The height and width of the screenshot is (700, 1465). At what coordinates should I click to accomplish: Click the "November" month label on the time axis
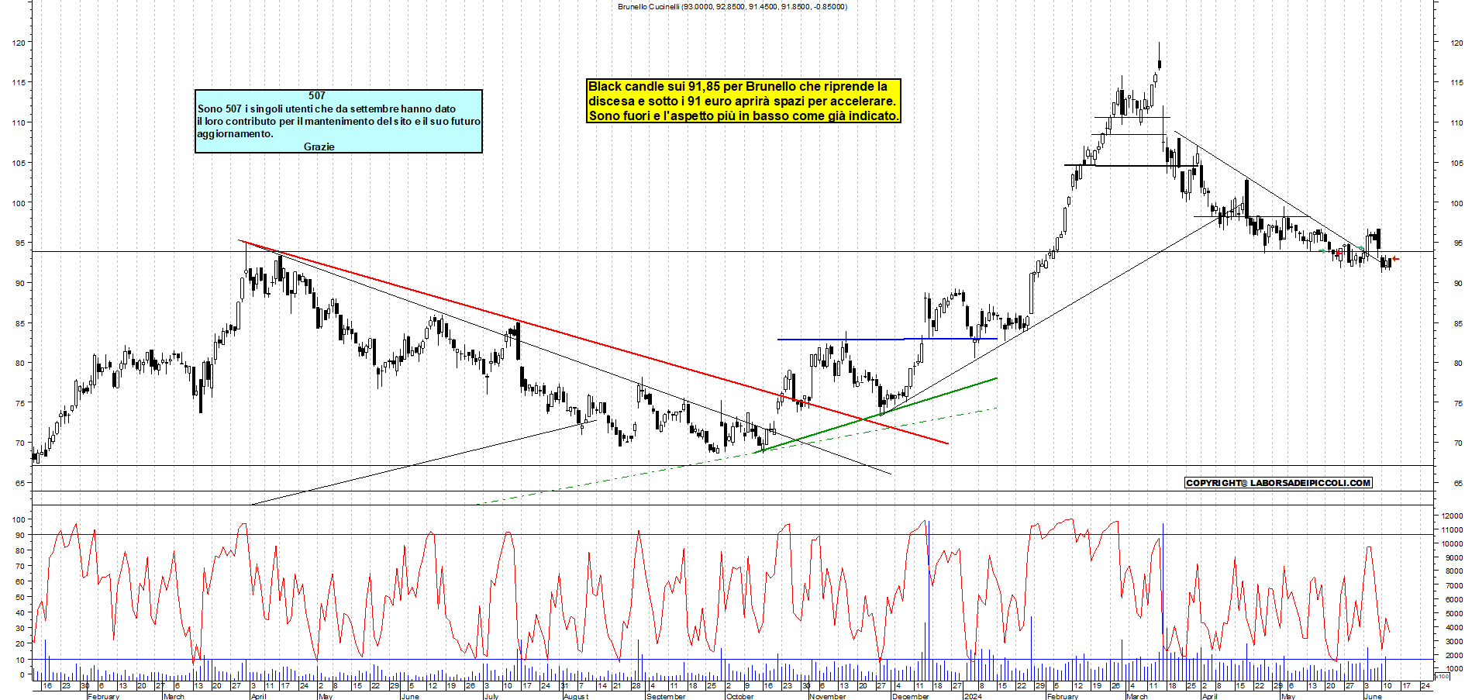pos(828,696)
